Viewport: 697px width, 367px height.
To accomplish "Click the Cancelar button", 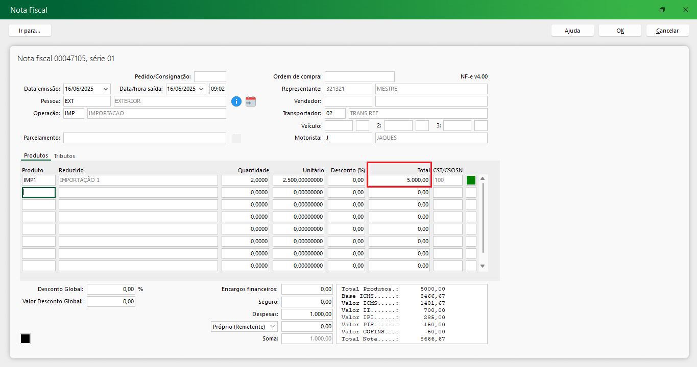I will 667,31.
